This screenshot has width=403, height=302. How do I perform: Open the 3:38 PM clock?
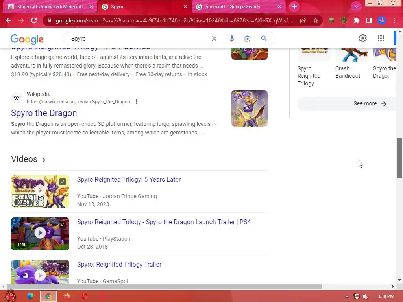[386, 296]
